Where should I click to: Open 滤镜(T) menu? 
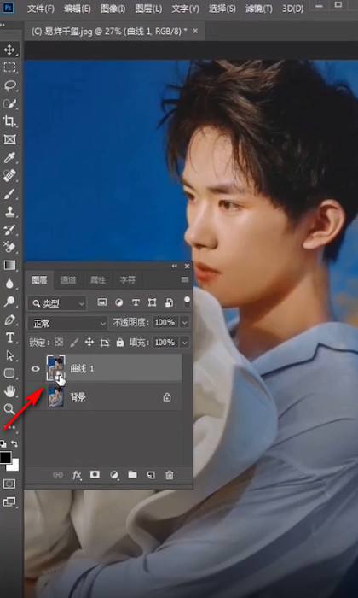coord(259,9)
